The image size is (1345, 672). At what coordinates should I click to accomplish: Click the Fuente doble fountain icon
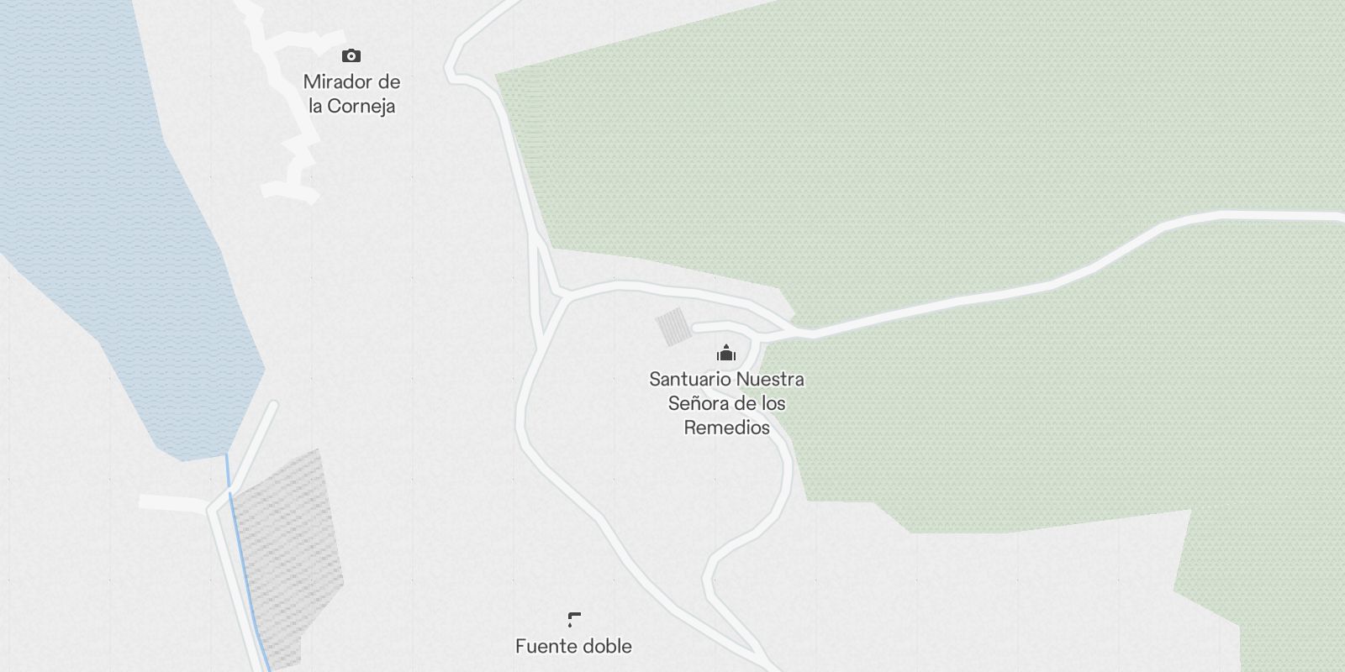[574, 620]
